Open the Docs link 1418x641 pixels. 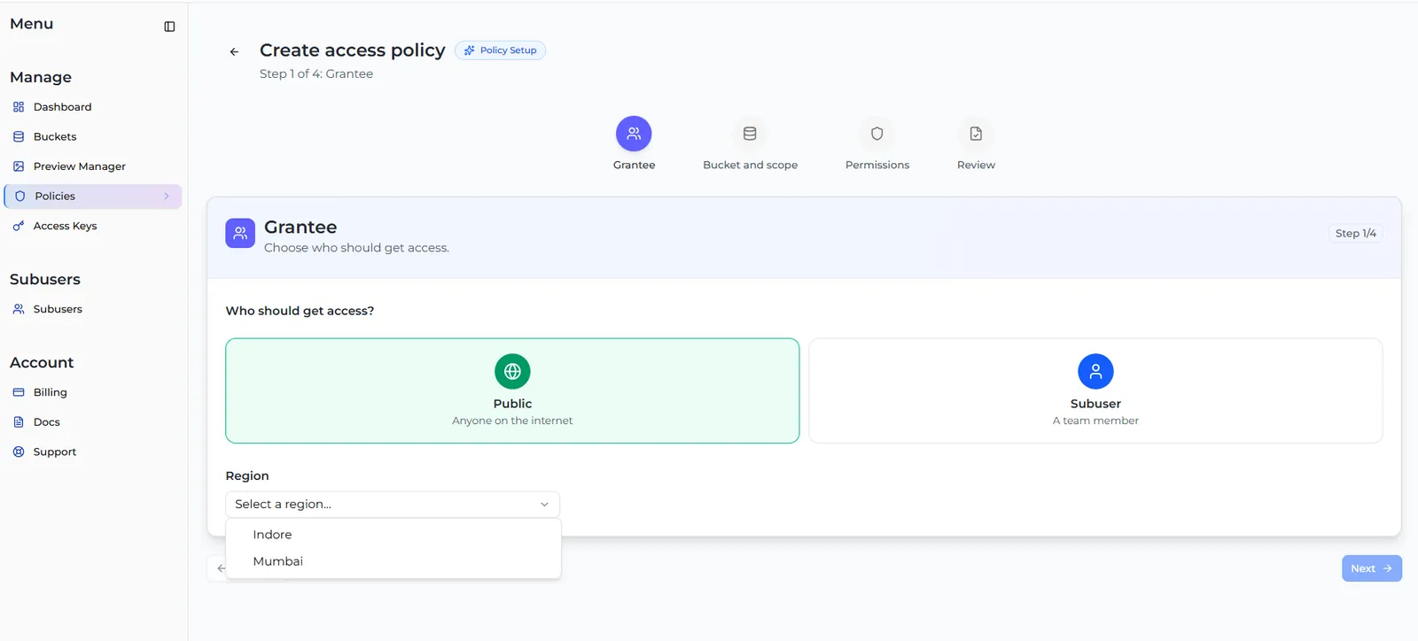pos(46,422)
